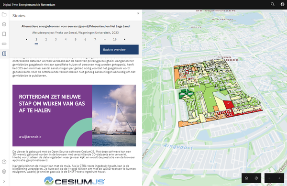Click the Afstudeerproject Yneke van Iersel subtitle

pyautogui.click(x=76, y=33)
